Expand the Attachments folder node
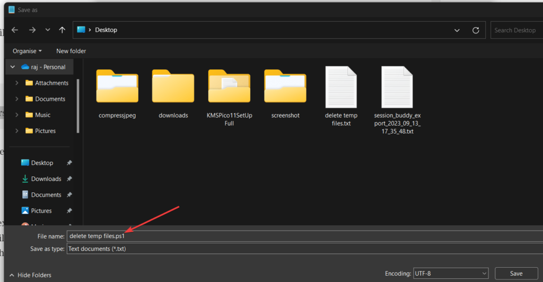Viewport: 543px width, 282px height. (x=16, y=83)
